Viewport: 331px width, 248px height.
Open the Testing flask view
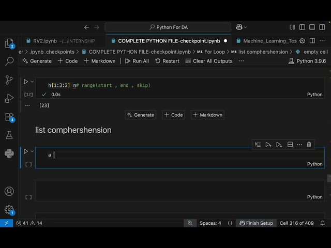9,135
